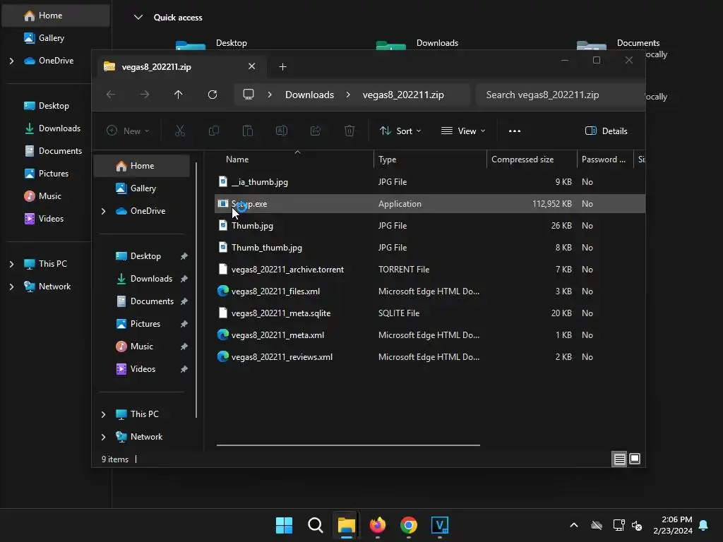Switch to details list view icon in status bar
This screenshot has width=723, height=542.
[x=619, y=459]
